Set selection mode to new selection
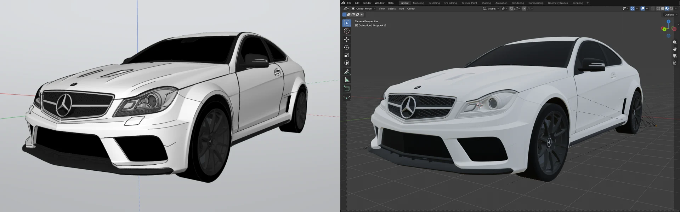 [x=344, y=14]
